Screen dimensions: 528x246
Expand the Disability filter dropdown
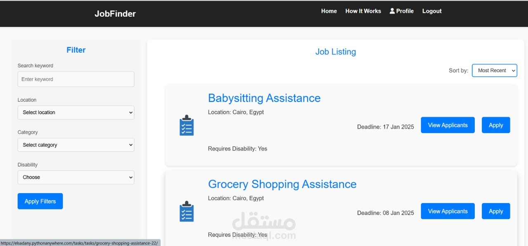tap(76, 177)
